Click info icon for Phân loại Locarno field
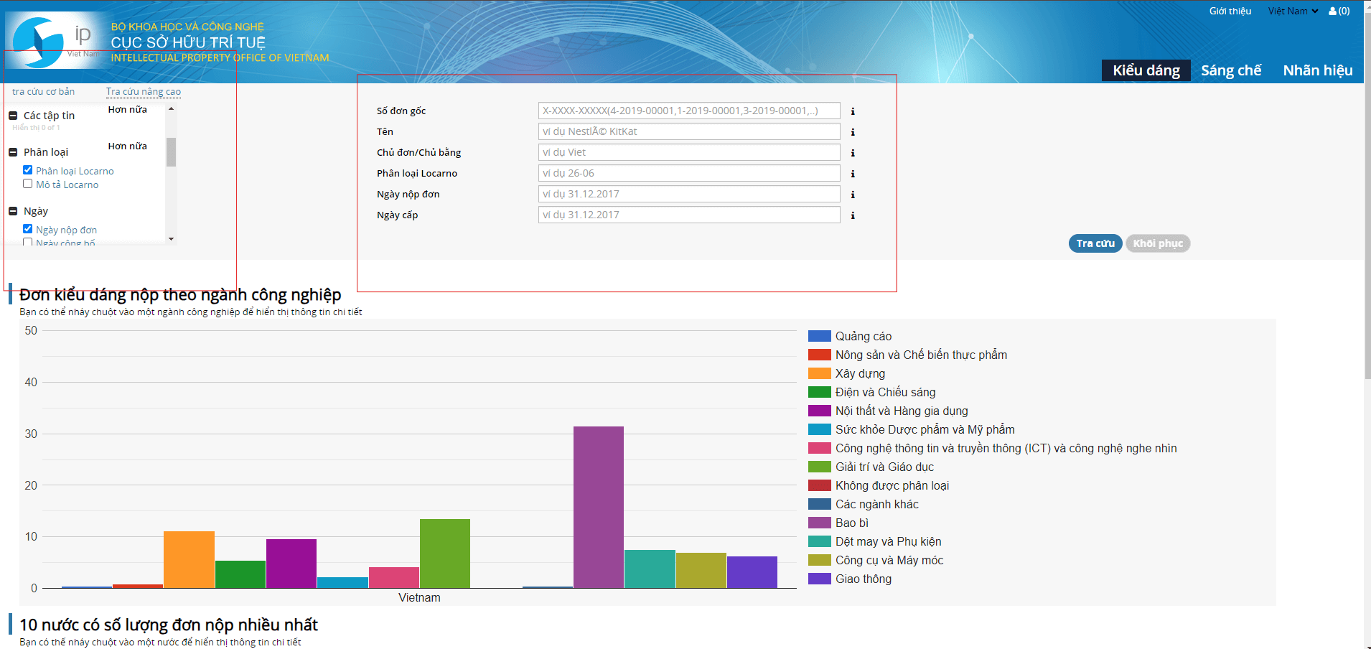 coord(853,174)
